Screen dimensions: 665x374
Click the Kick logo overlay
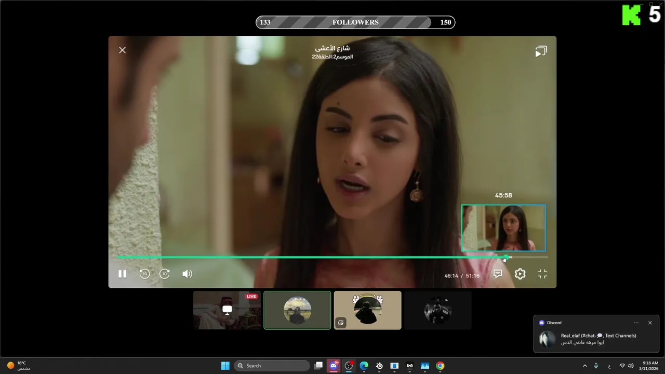point(631,16)
